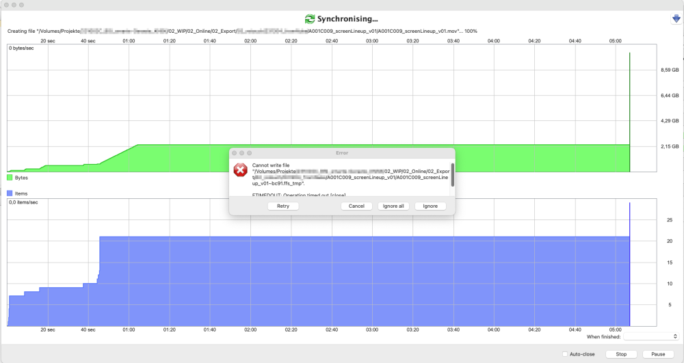Screen dimensions: 684x363
Task: Click the '0,0 items/sec' rate label
Action: point(23,202)
